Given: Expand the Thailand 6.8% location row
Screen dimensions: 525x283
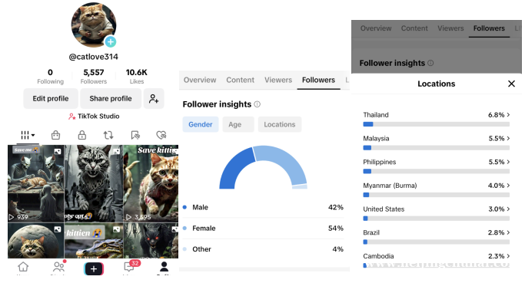Looking at the screenshot, I should point(437,119).
